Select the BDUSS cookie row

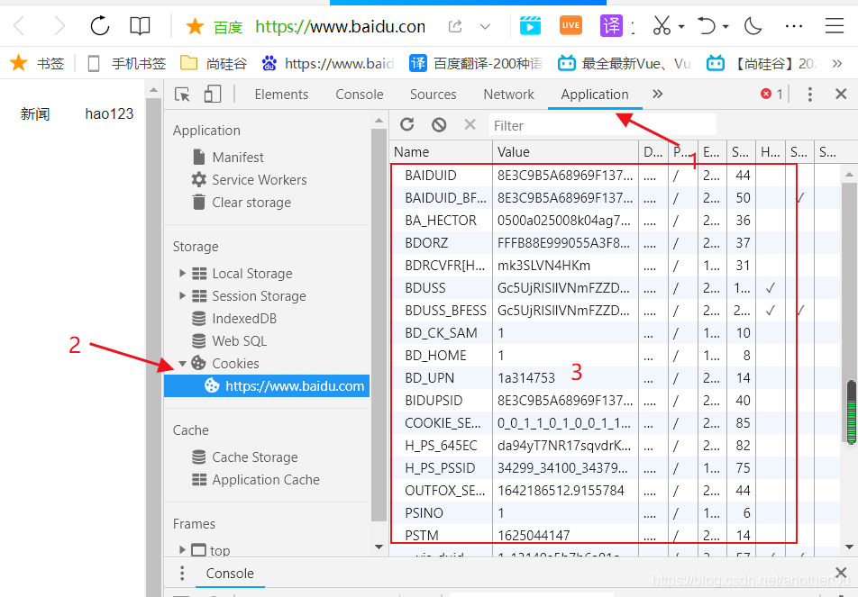pyautogui.click(x=615, y=287)
